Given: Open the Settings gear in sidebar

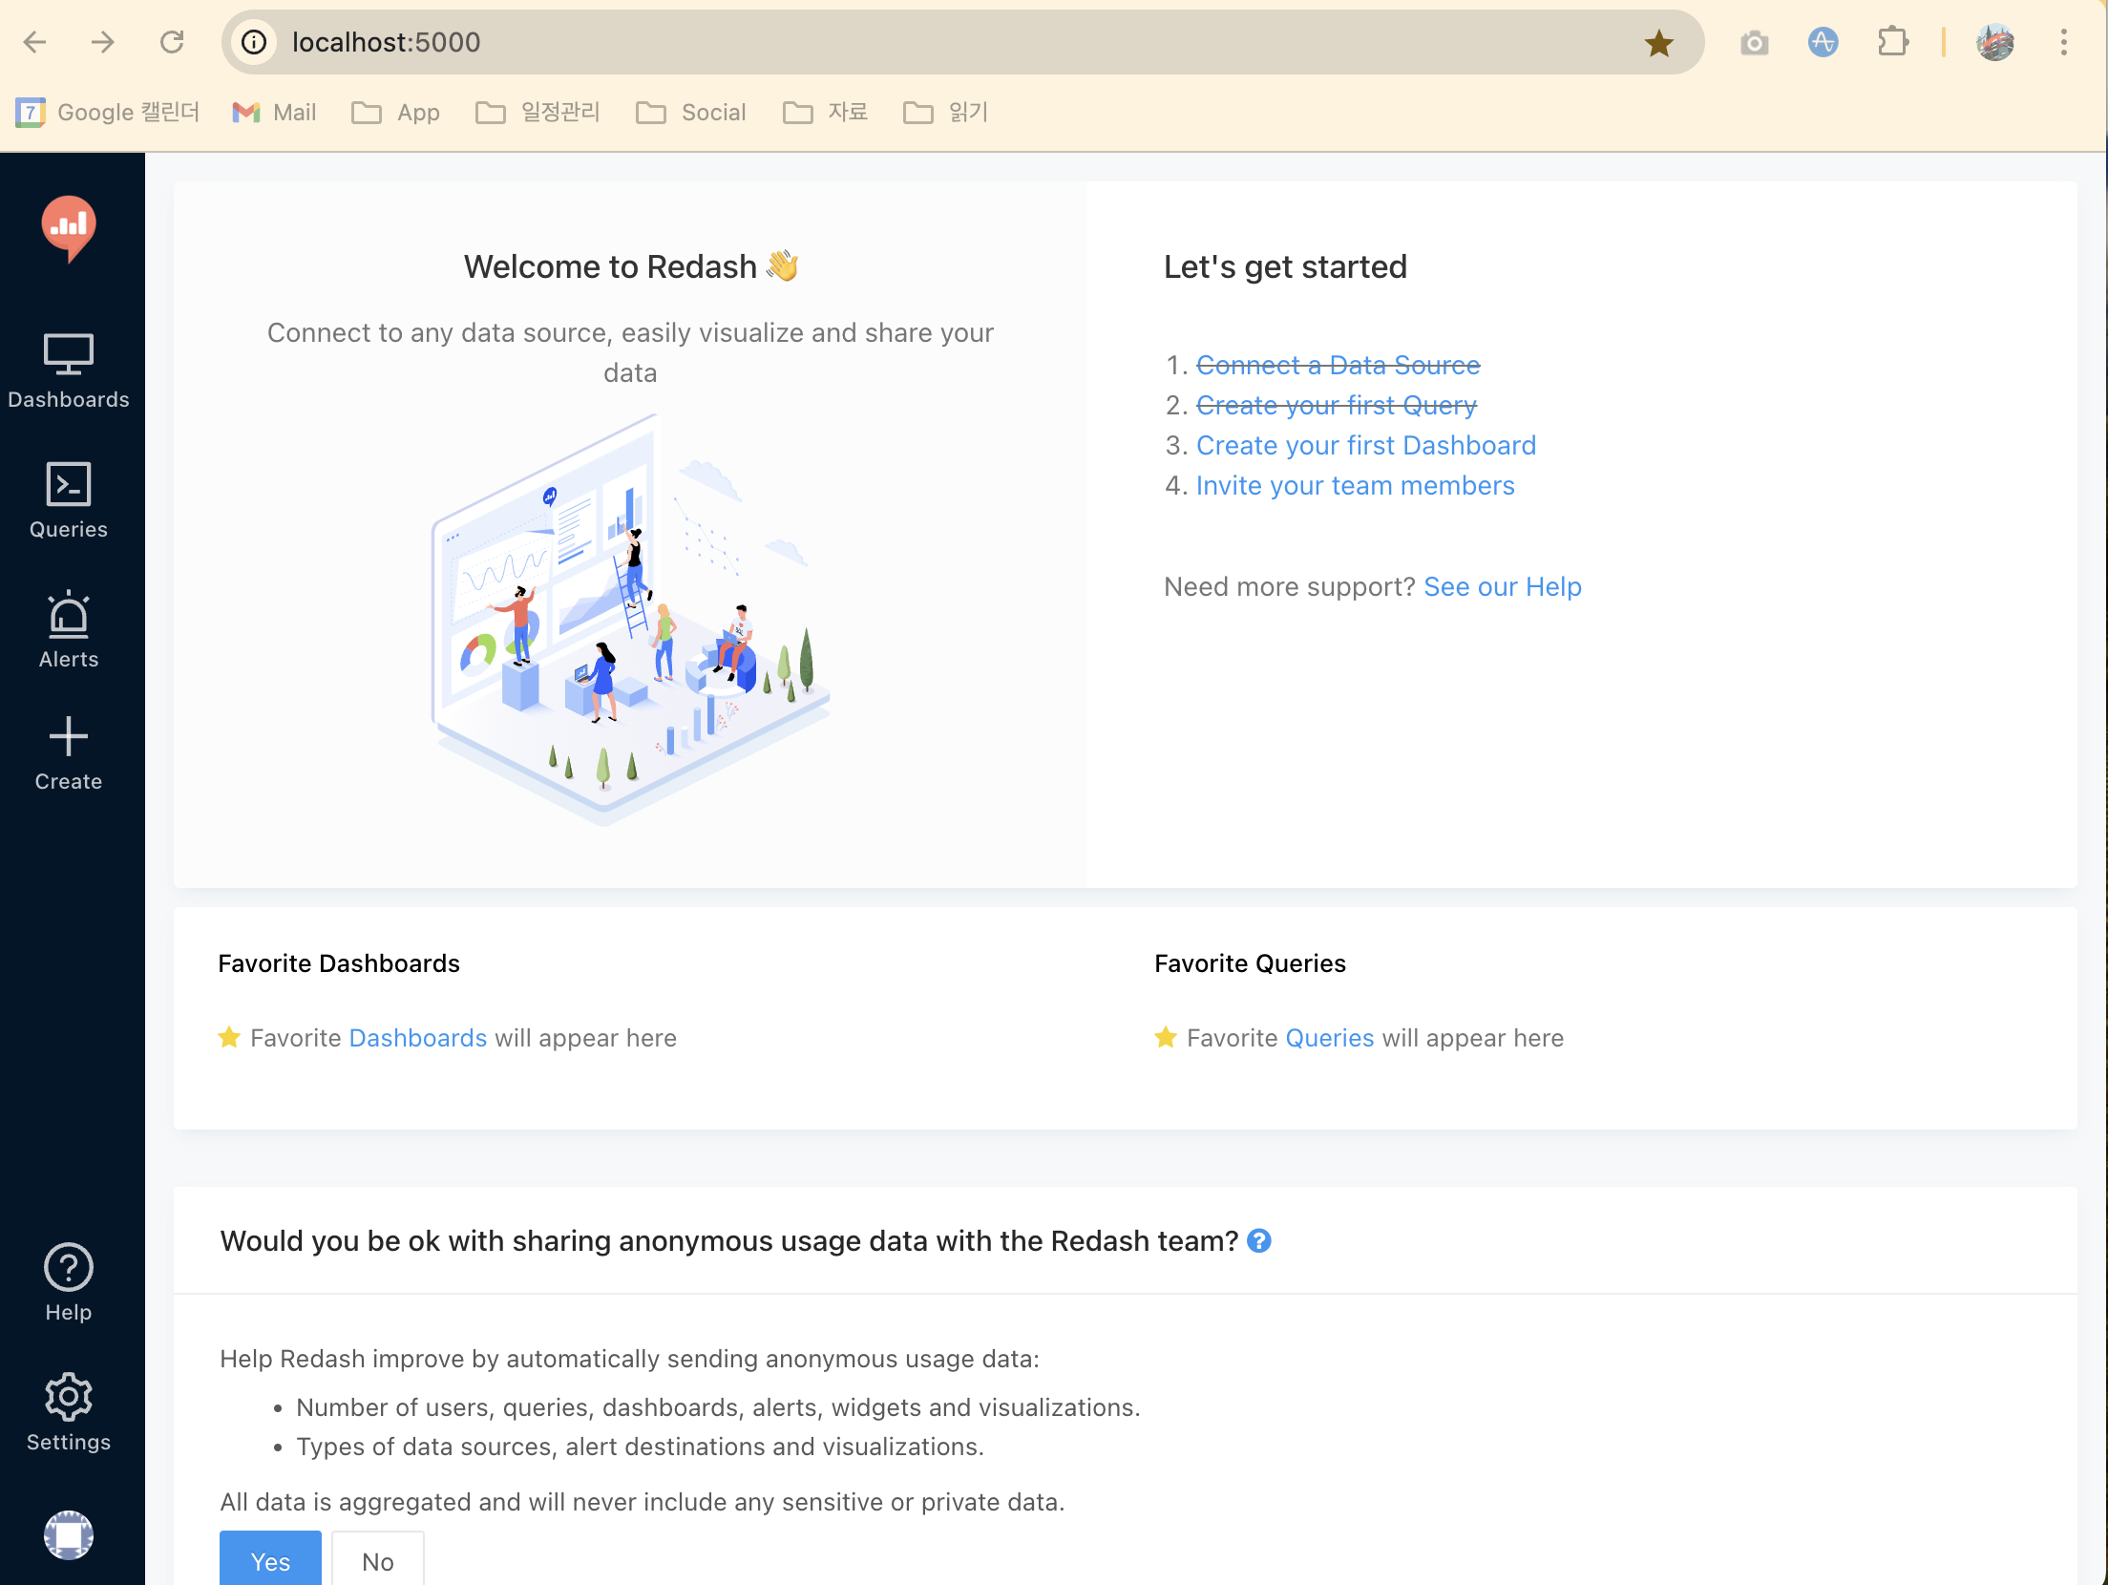Looking at the screenshot, I should (x=69, y=1412).
